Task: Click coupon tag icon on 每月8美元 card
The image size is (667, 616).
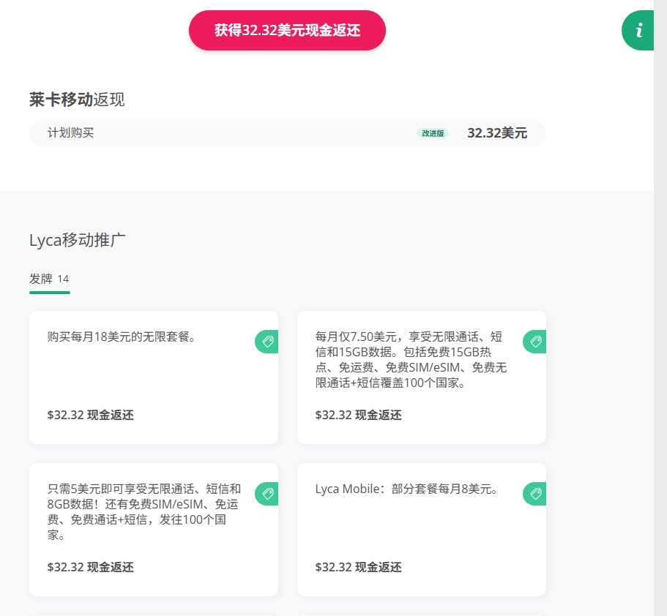Action: 534,494
